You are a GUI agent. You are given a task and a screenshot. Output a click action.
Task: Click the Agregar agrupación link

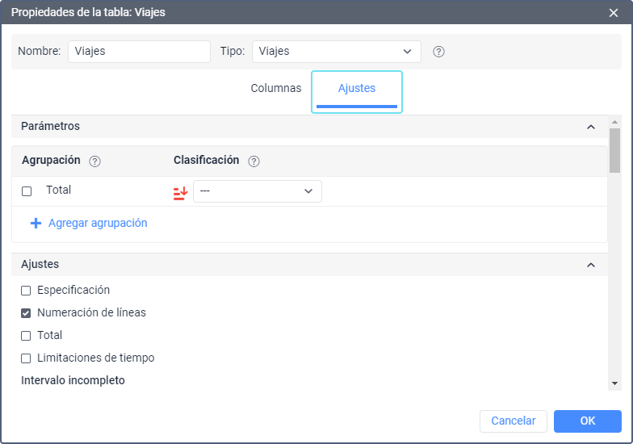98,223
